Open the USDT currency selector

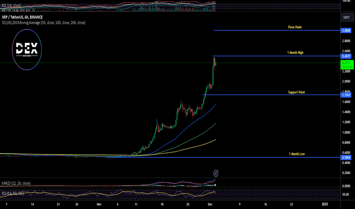pyautogui.click(x=347, y=17)
